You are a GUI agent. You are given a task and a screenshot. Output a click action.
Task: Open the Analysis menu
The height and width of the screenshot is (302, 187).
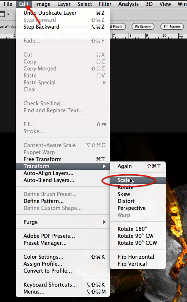point(128,4)
